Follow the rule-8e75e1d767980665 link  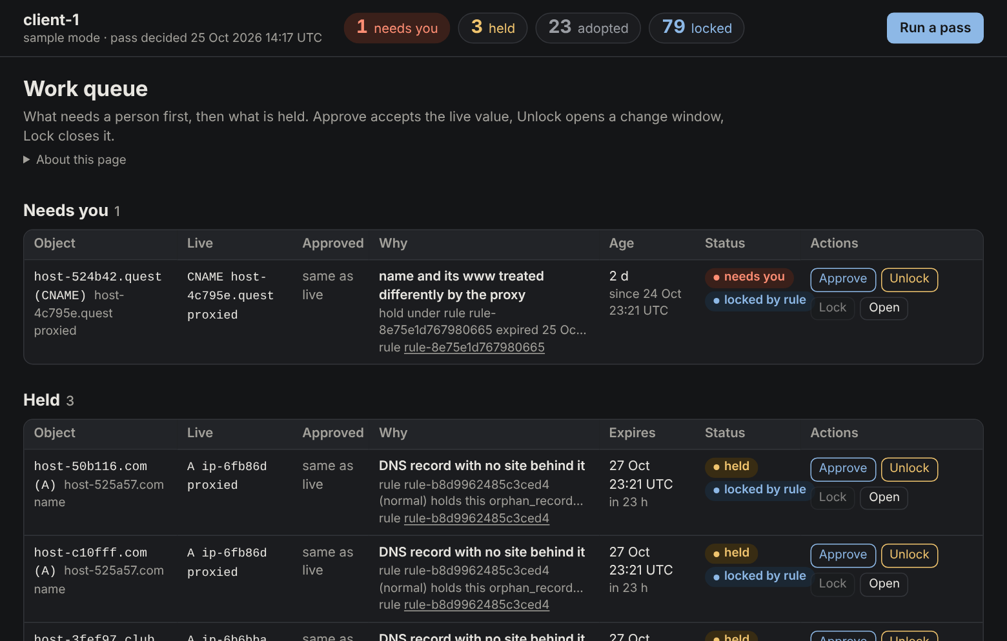(x=474, y=348)
